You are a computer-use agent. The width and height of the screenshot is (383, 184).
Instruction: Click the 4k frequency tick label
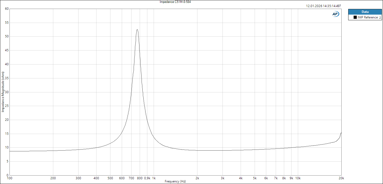coord(241,178)
